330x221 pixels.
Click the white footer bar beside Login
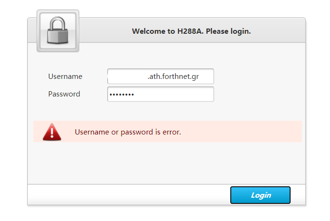tap(128, 195)
